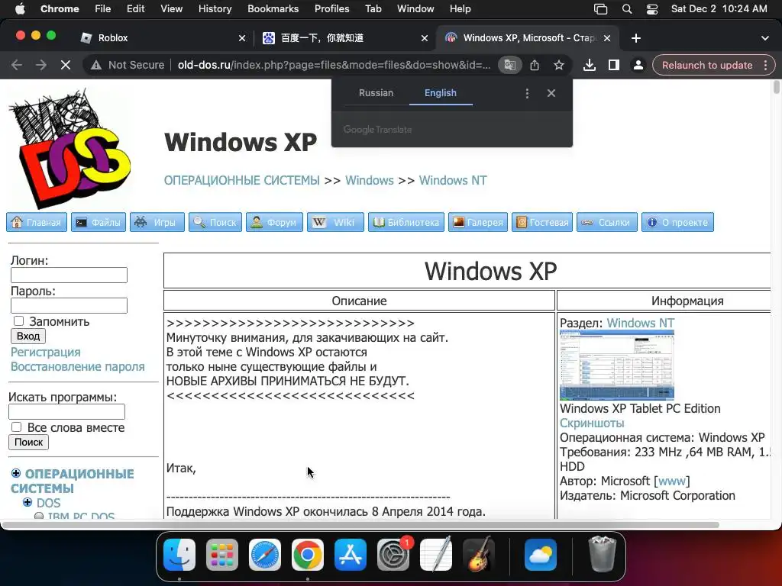The height and width of the screenshot is (586, 782).
Task: Open Spotlight search in menu bar
Action: 627,9
